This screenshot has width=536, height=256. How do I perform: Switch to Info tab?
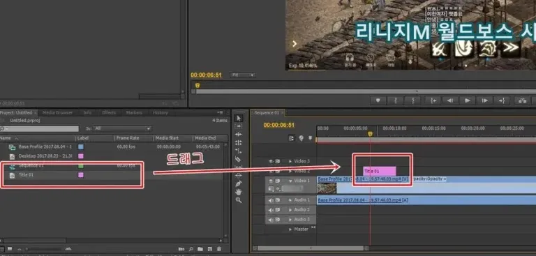pyautogui.click(x=87, y=112)
